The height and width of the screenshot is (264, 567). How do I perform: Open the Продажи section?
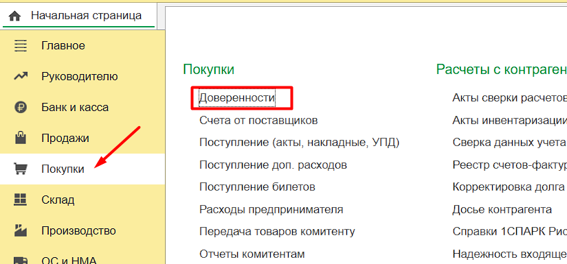[65, 138]
